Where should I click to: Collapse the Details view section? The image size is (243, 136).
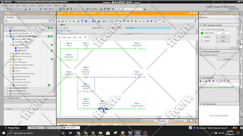tap(5, 98)
